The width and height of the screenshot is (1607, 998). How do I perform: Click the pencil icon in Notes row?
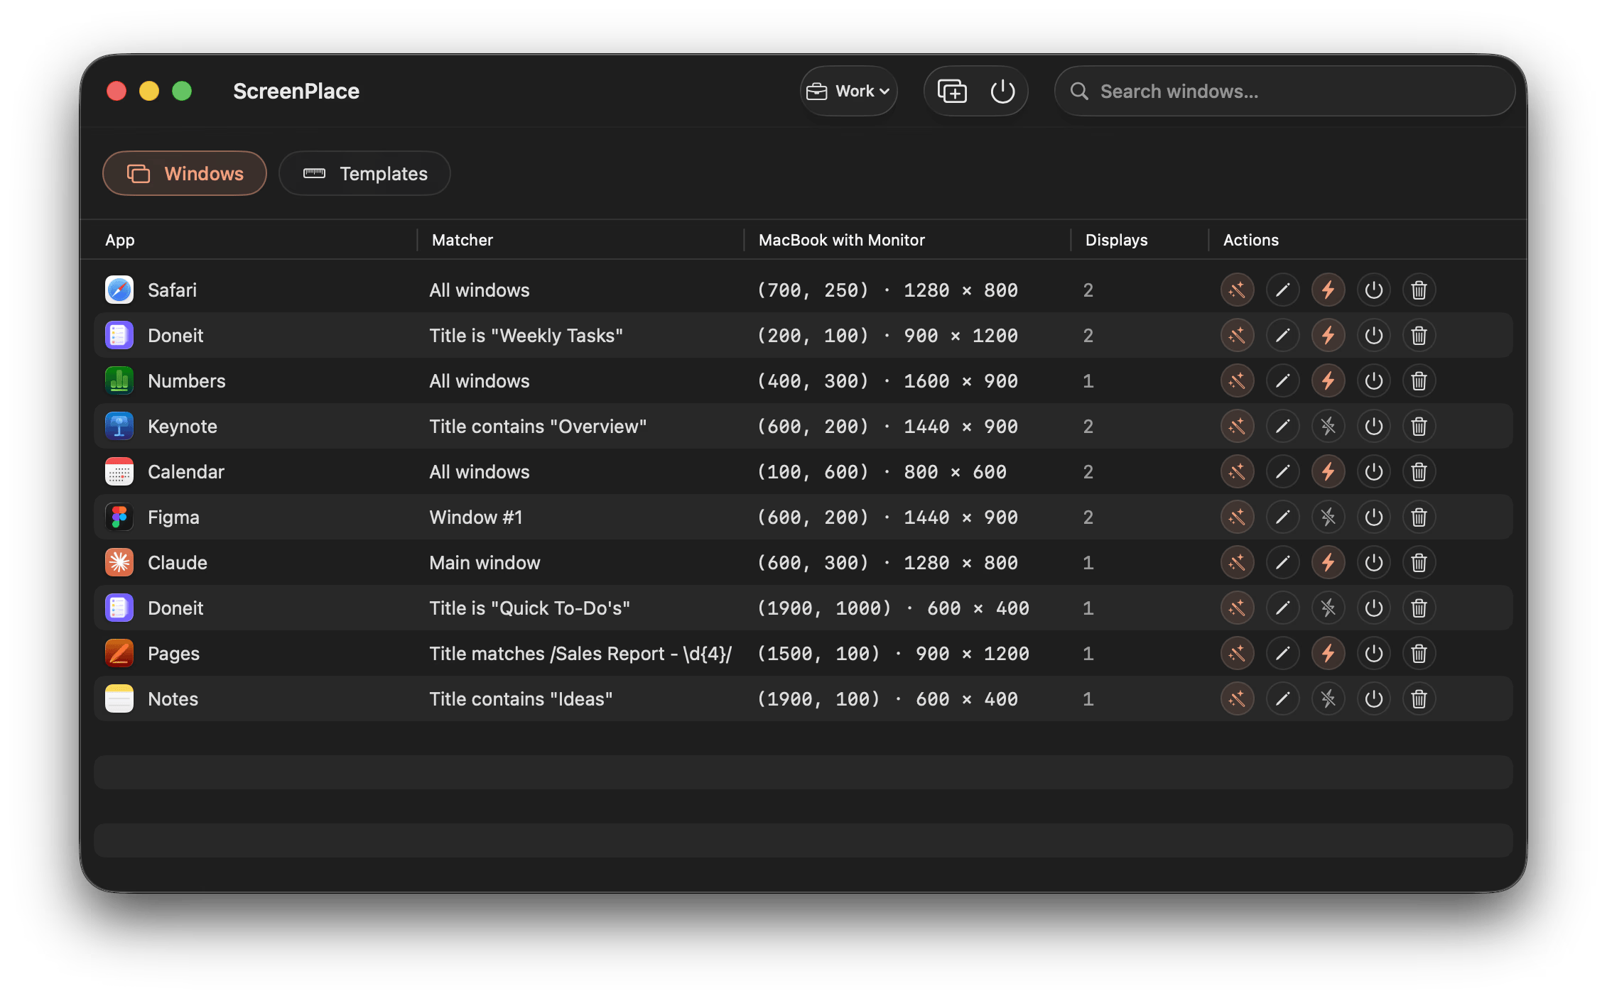[x=1282, y=698]
